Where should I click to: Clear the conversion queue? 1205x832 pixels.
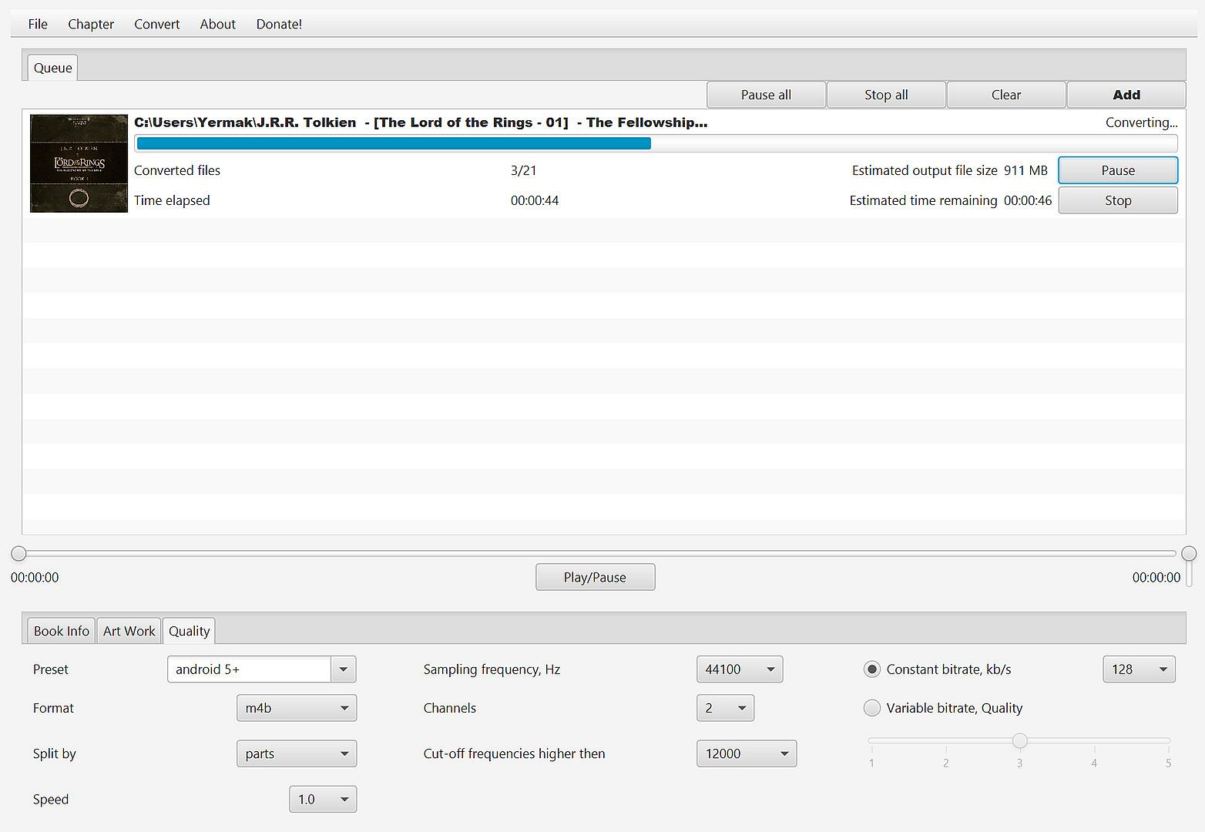tap(1006, 95)
